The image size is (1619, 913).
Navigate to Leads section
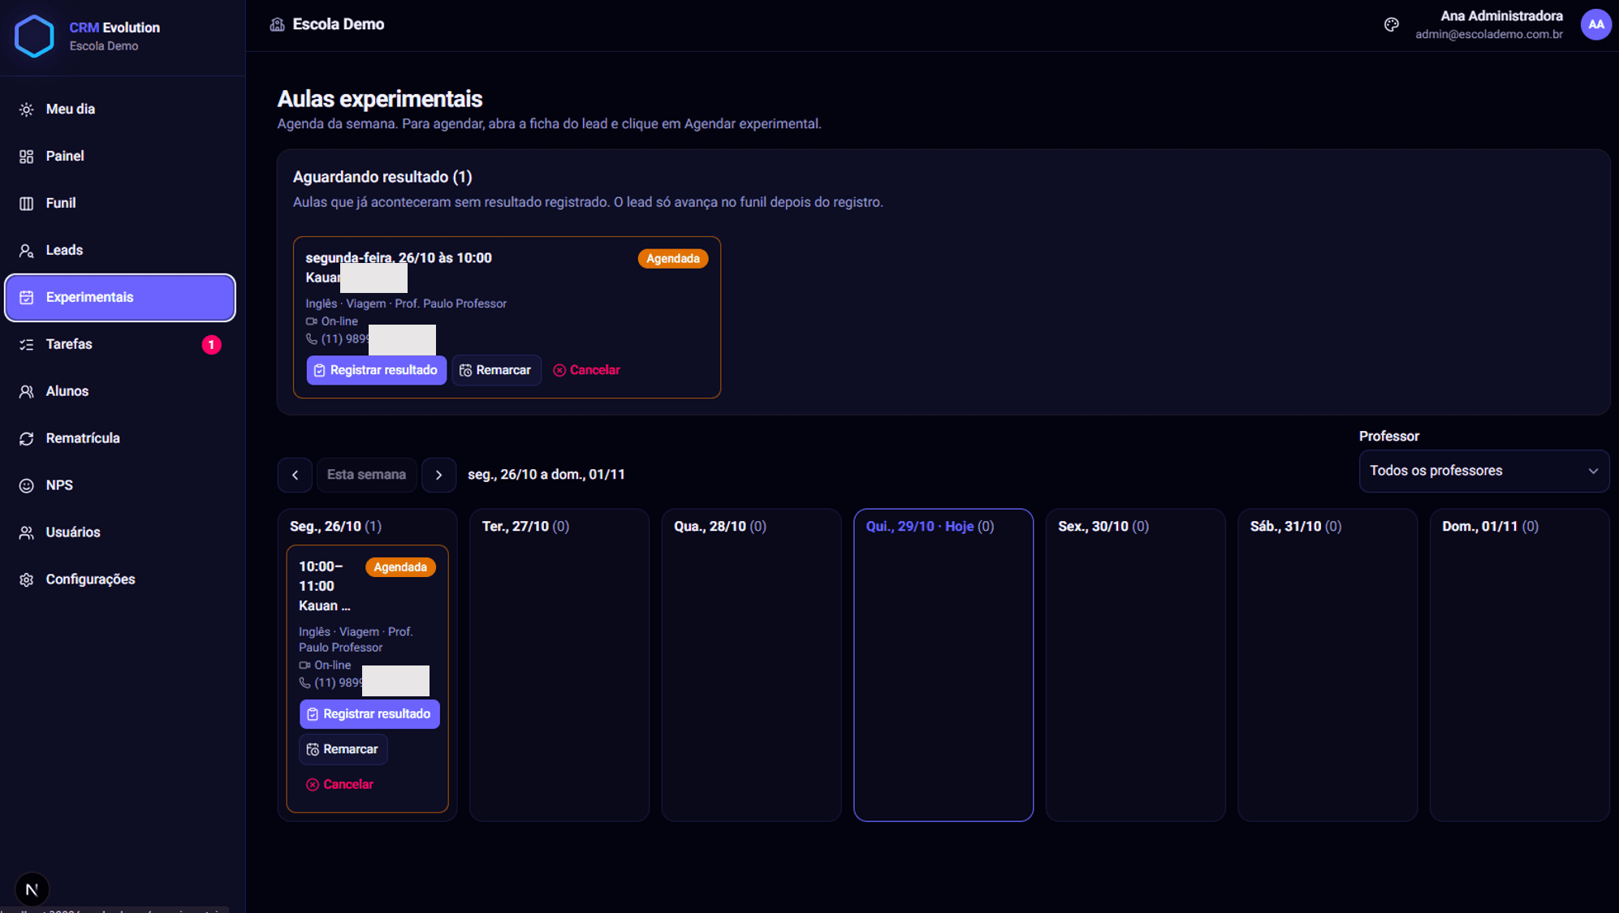click(x=120, y=250)
